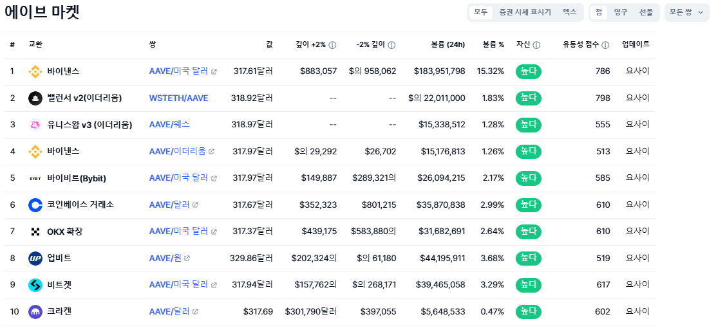Open the 모든 쌍 dropdown
This screenshot has height=328, width=716.
[x=687, y=12]
